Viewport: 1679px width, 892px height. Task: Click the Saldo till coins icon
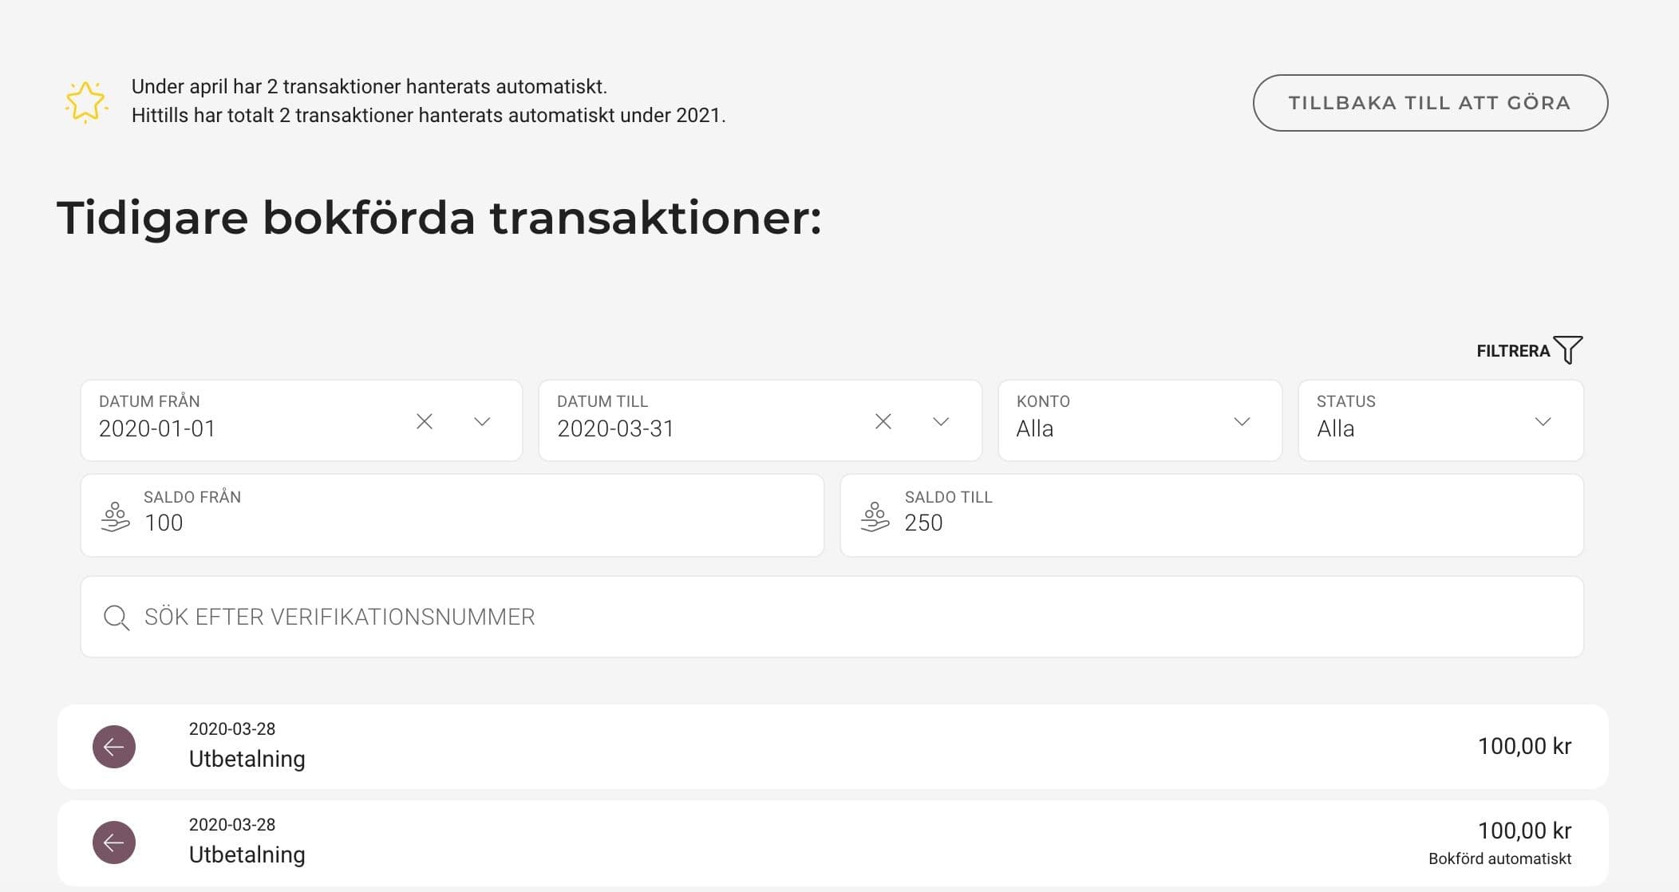pyautogui.click(x=875, y=517)
